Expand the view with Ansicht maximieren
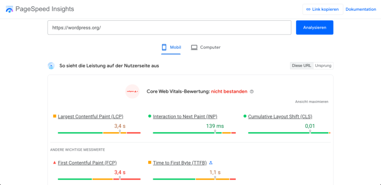381x185 pixels. tap(312, 102)
